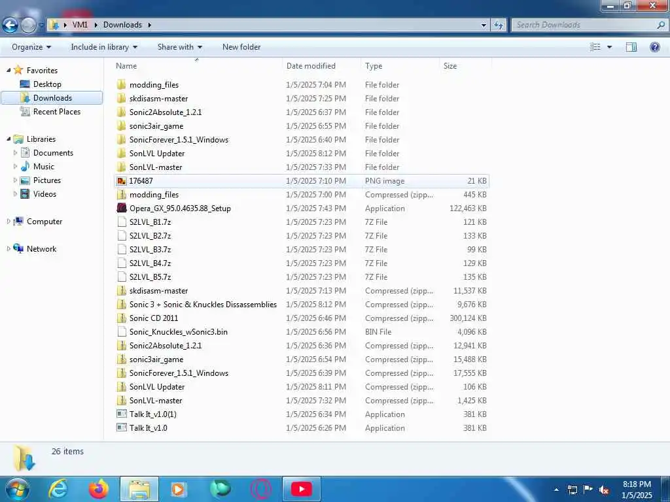Expand the Network tree node

9,248
